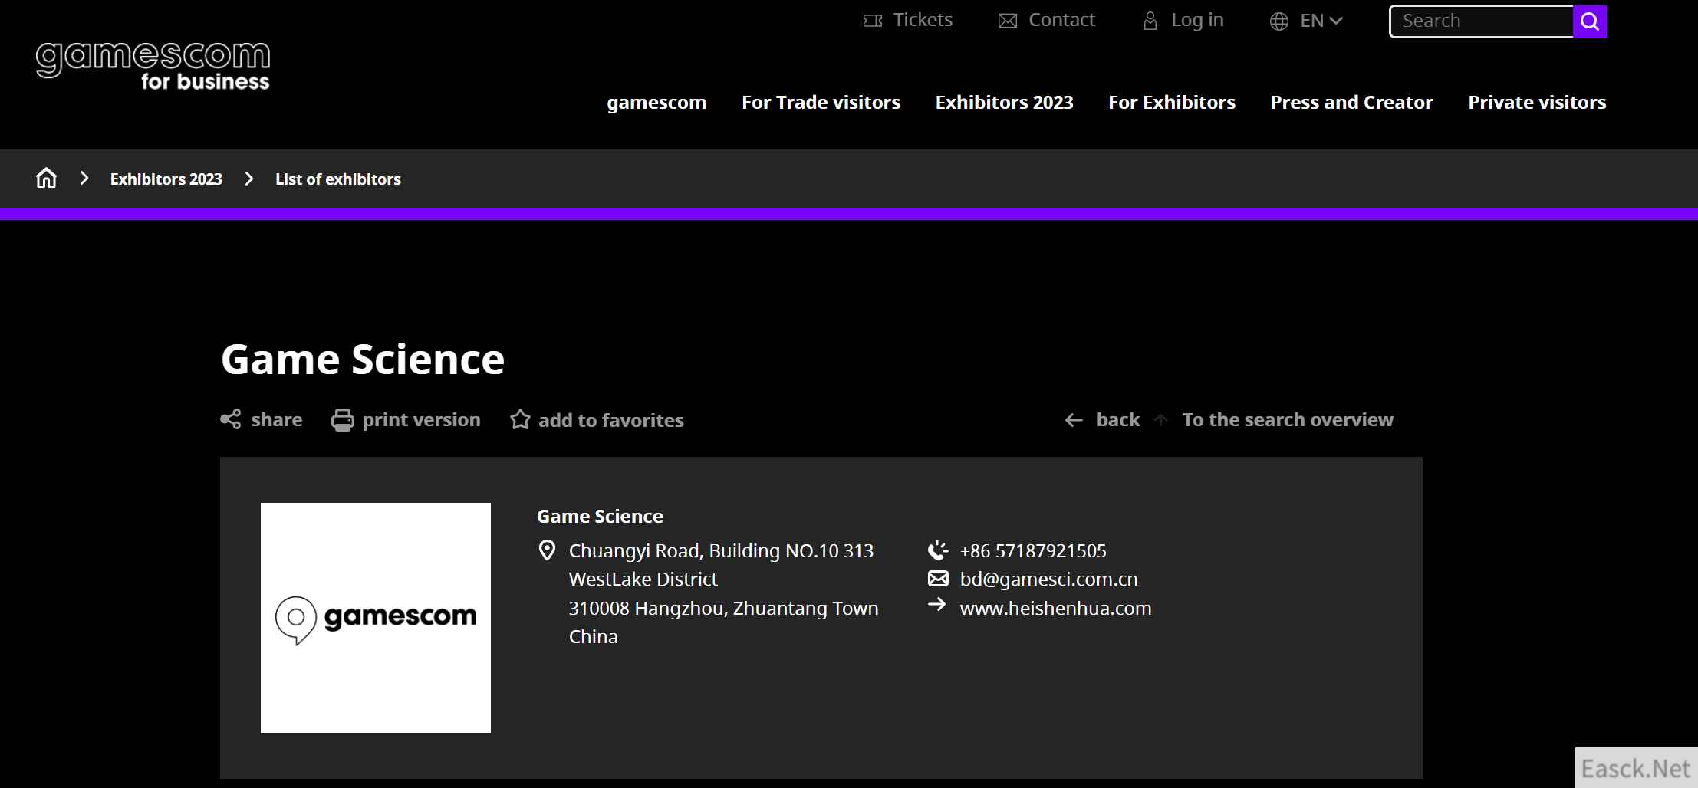Go to List of exhibitors breadcrumb
This screenshot has width=1698, height=788.
click(337, 179)
